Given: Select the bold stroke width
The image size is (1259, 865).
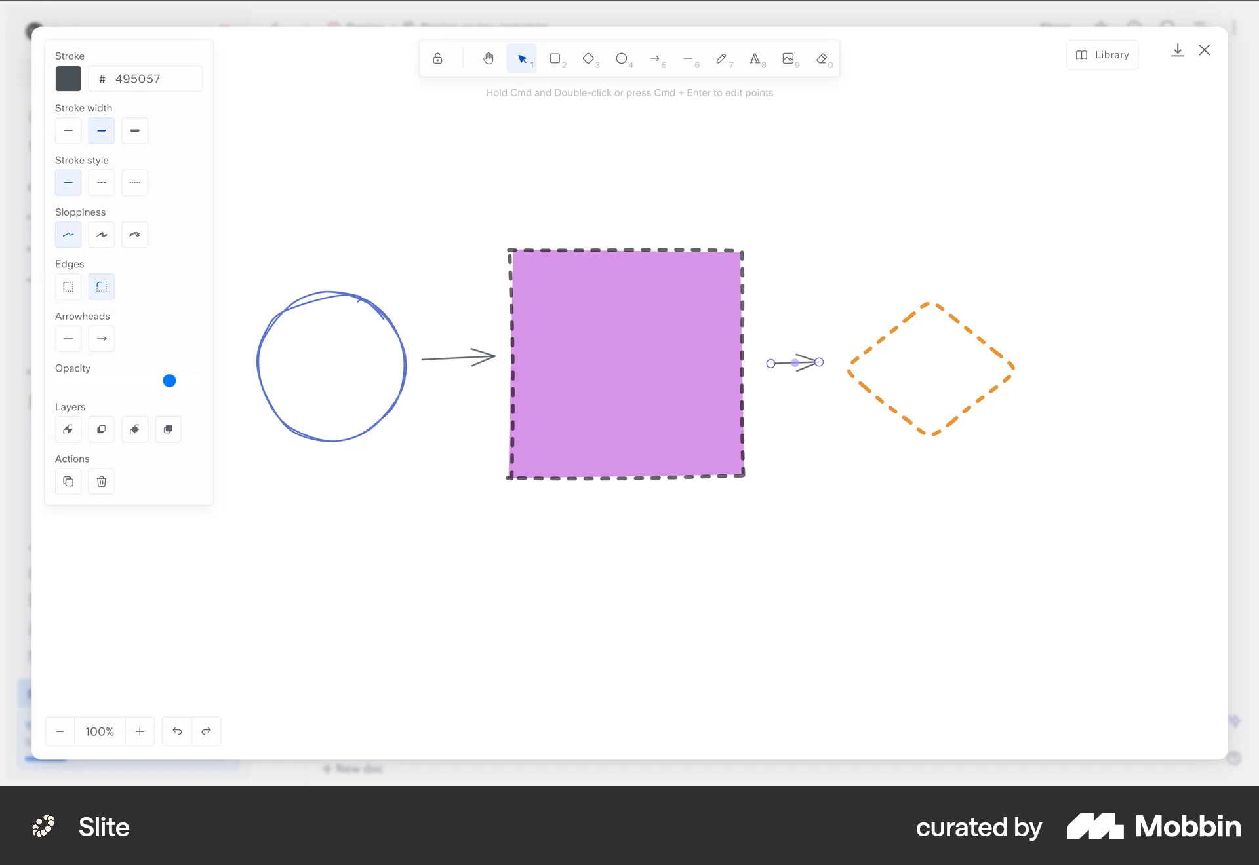Looking at the screenshot, I should tap(134, 130).
